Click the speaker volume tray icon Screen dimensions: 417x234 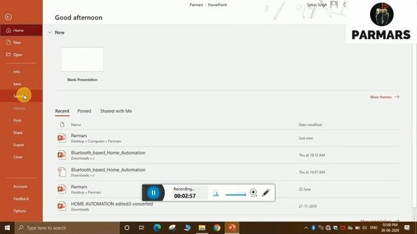pos(365,228)
